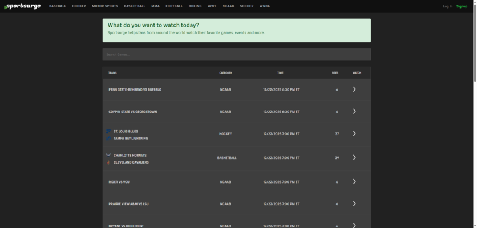Open the St. Louis Blues team logo
This screenshot has height=228, width=477.
(108, 131)
